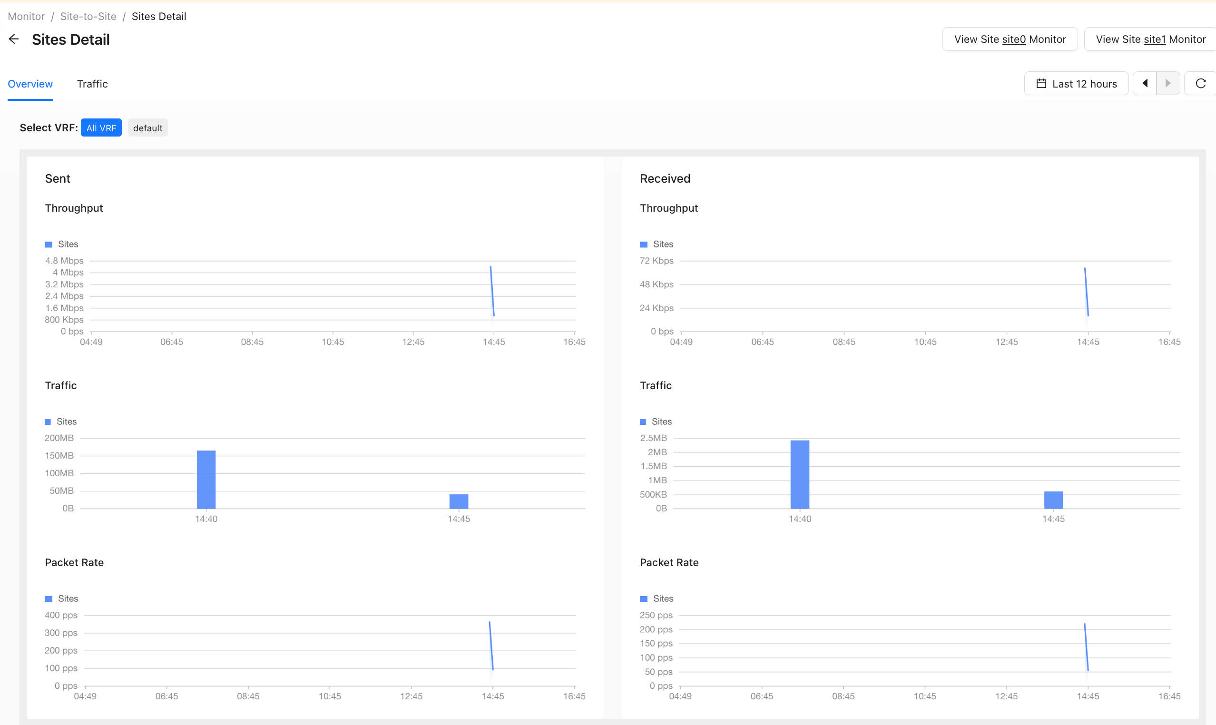Click View Site site0 Monitor button

pyautogui.click(x=1010, y=39)
